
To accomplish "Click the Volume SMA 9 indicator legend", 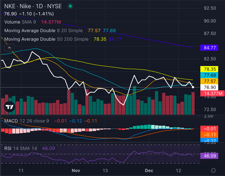I will tap(21, 22).
